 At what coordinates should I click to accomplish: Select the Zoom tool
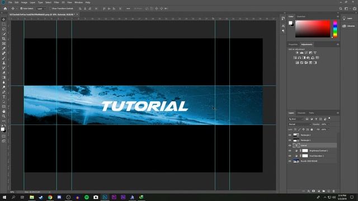click(x=4, y=116)
